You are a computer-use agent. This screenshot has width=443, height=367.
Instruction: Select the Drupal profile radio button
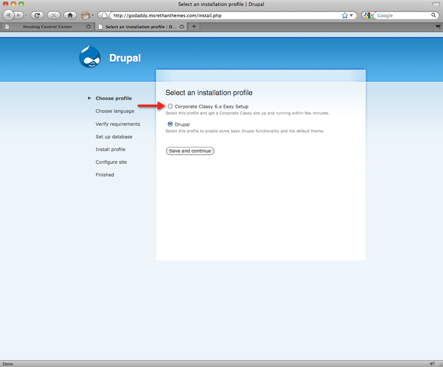coord(170,124)
